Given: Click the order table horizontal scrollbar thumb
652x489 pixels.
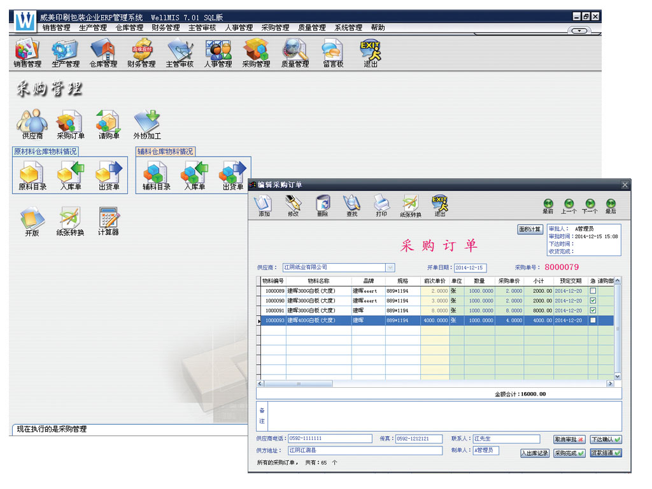Looking at the screenshot, I should 298,383.
